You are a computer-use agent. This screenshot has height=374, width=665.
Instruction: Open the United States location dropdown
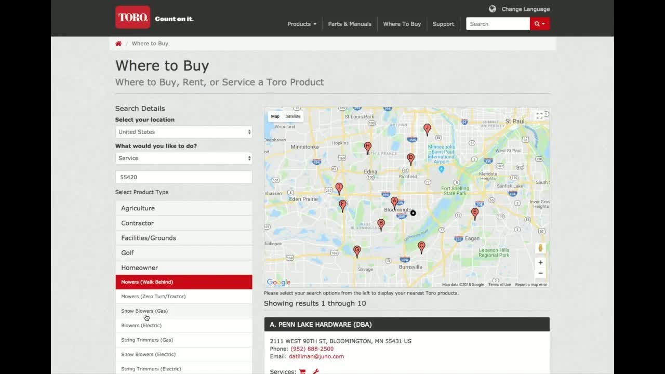click(x=184, y=132)
